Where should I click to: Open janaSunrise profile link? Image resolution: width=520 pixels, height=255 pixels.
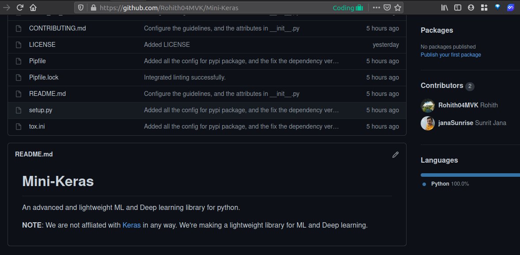pos(456,123)
